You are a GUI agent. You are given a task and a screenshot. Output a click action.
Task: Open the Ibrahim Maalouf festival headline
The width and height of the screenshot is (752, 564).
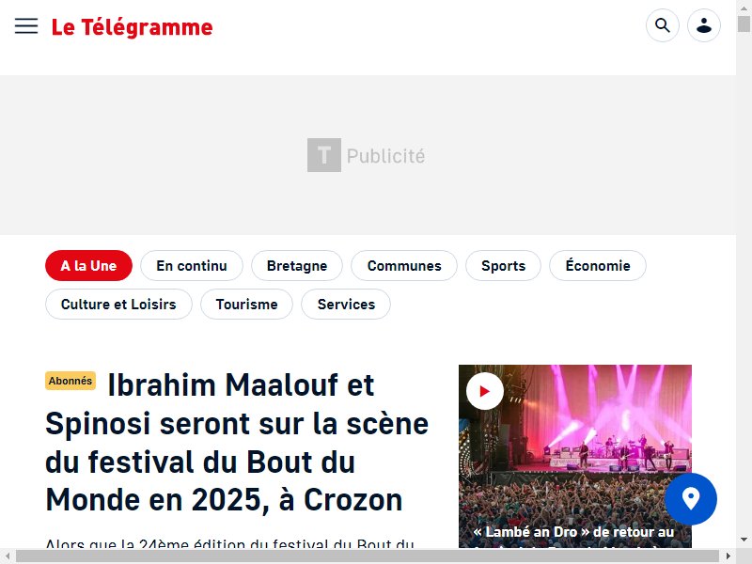(237, 443)
